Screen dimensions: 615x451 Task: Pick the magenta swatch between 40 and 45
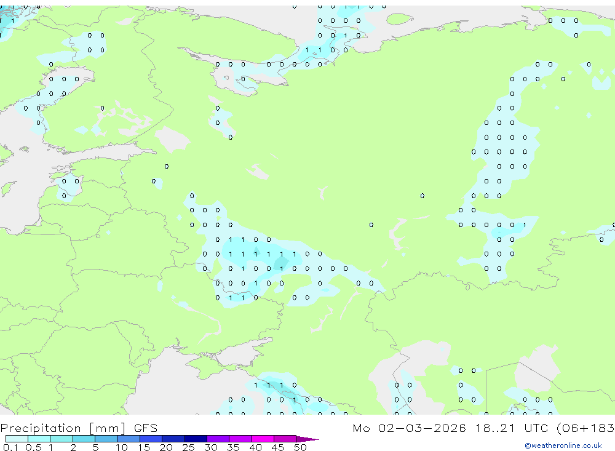point(263,439)
